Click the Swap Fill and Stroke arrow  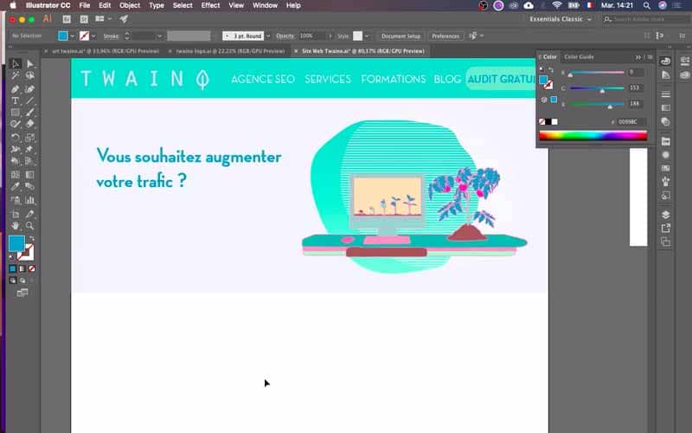31,239
